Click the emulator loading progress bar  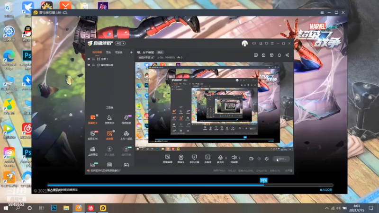190,185
